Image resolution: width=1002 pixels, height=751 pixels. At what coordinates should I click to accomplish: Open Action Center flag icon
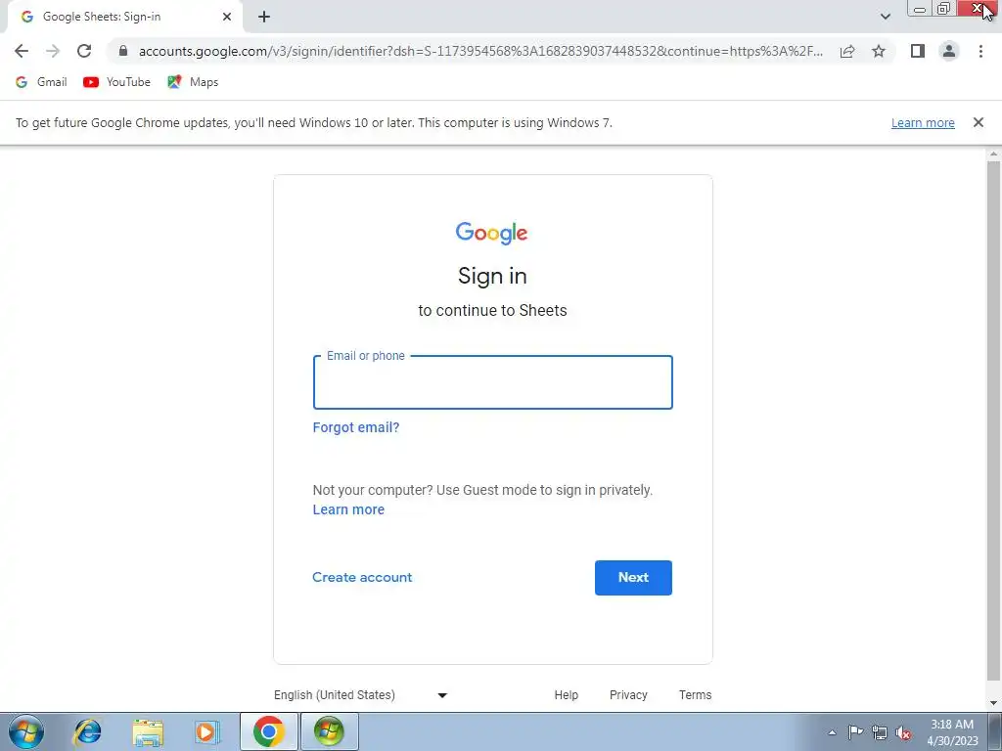click(x=855, y=732)
